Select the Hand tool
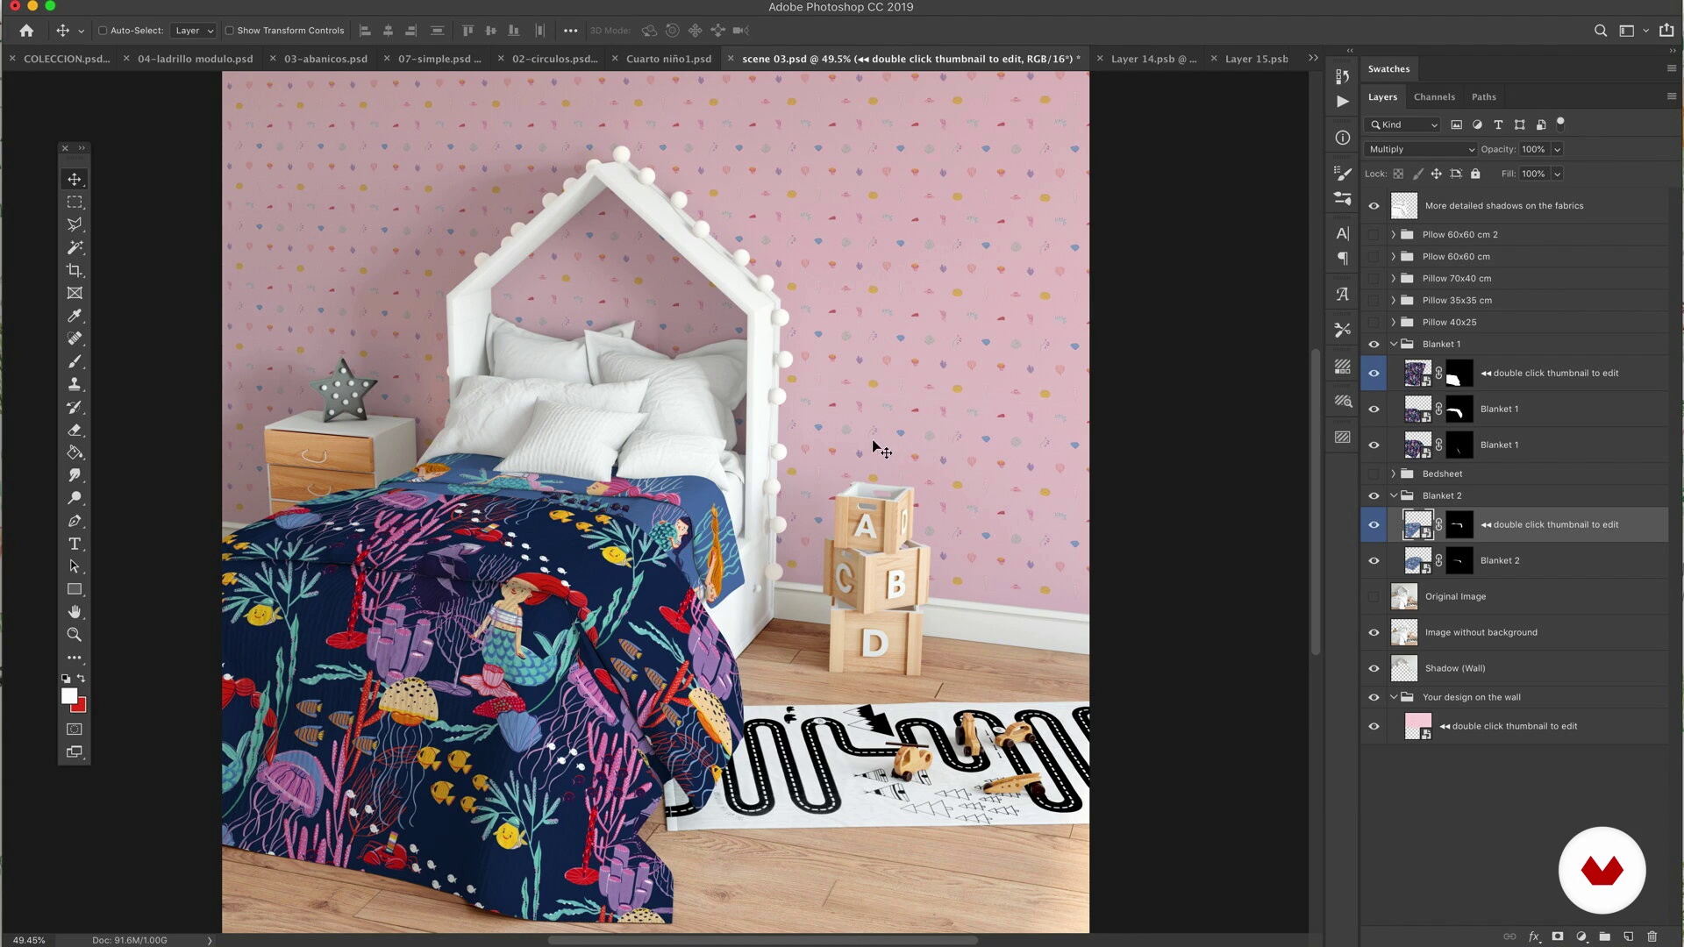Image resolution: width=1684 pixels, height=947 pixels. 75,612
